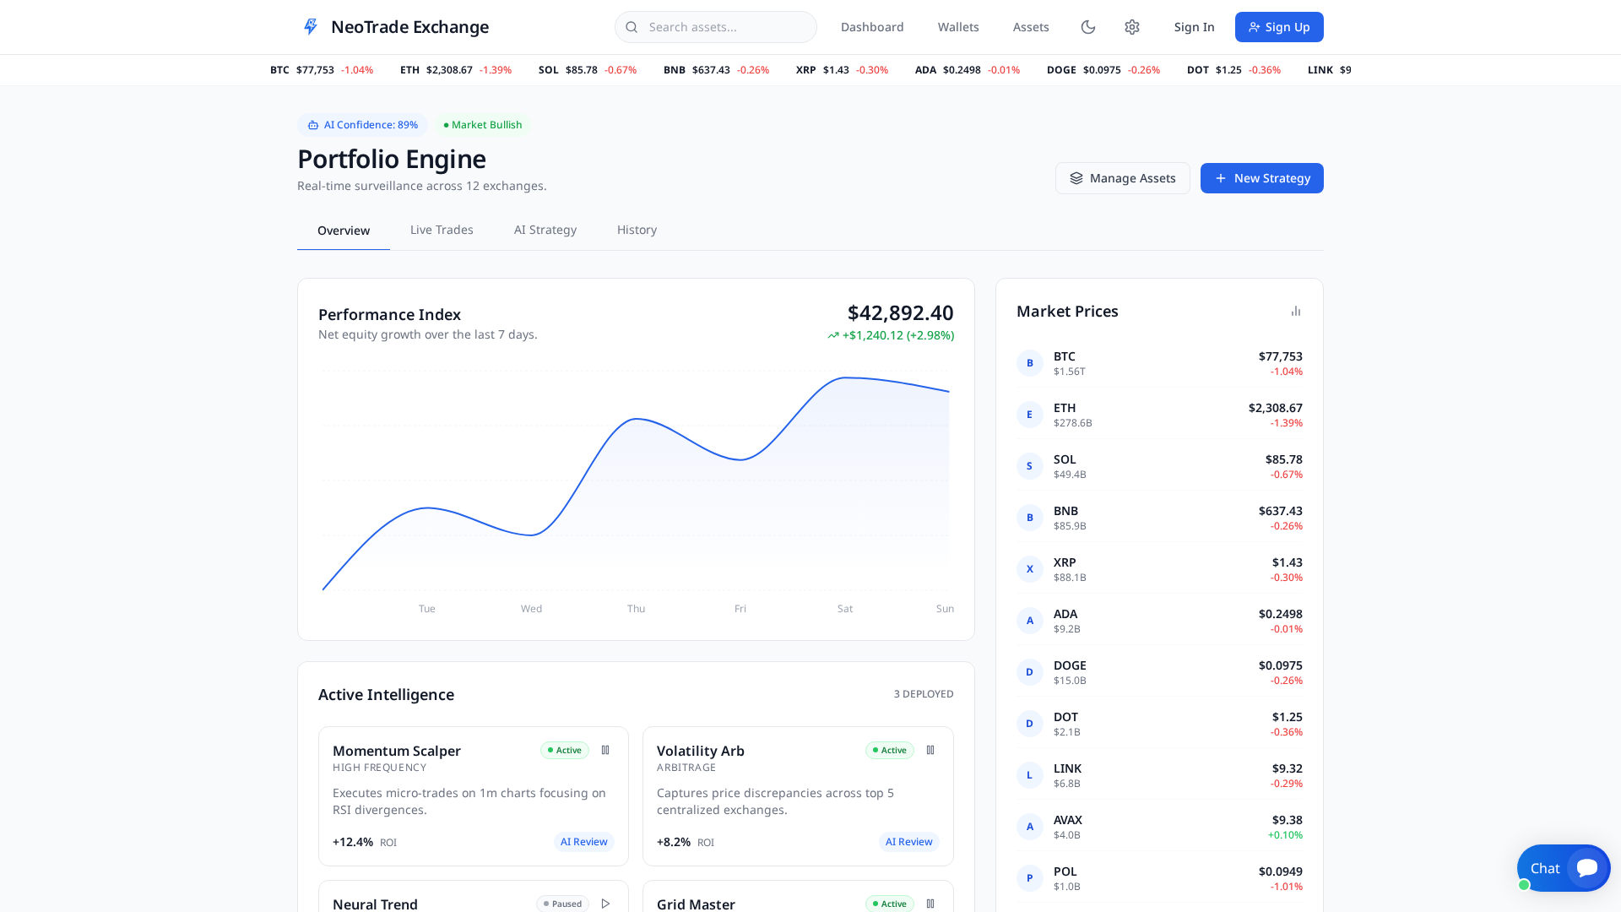Click Grid Master Active status badge
The image size is (1621, 912).
coord(890,904)
